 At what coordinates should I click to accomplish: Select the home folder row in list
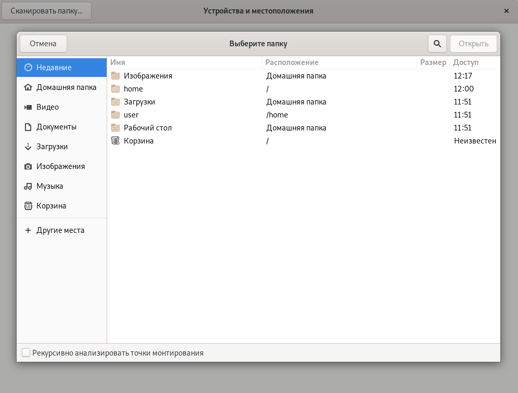[x=133, y=89]
